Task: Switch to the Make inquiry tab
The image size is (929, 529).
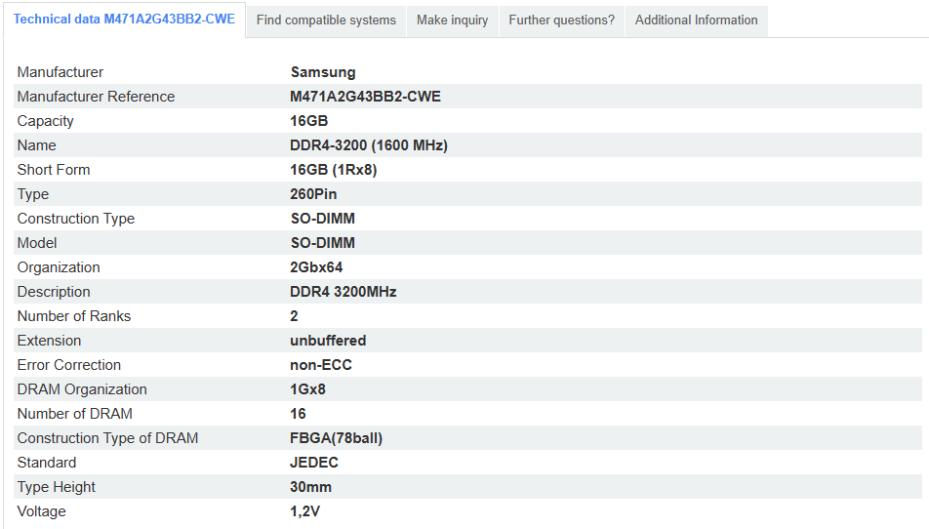Action: [452, 20]
